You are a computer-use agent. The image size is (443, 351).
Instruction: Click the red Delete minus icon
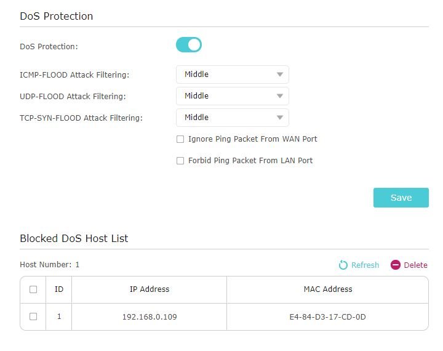396,265
